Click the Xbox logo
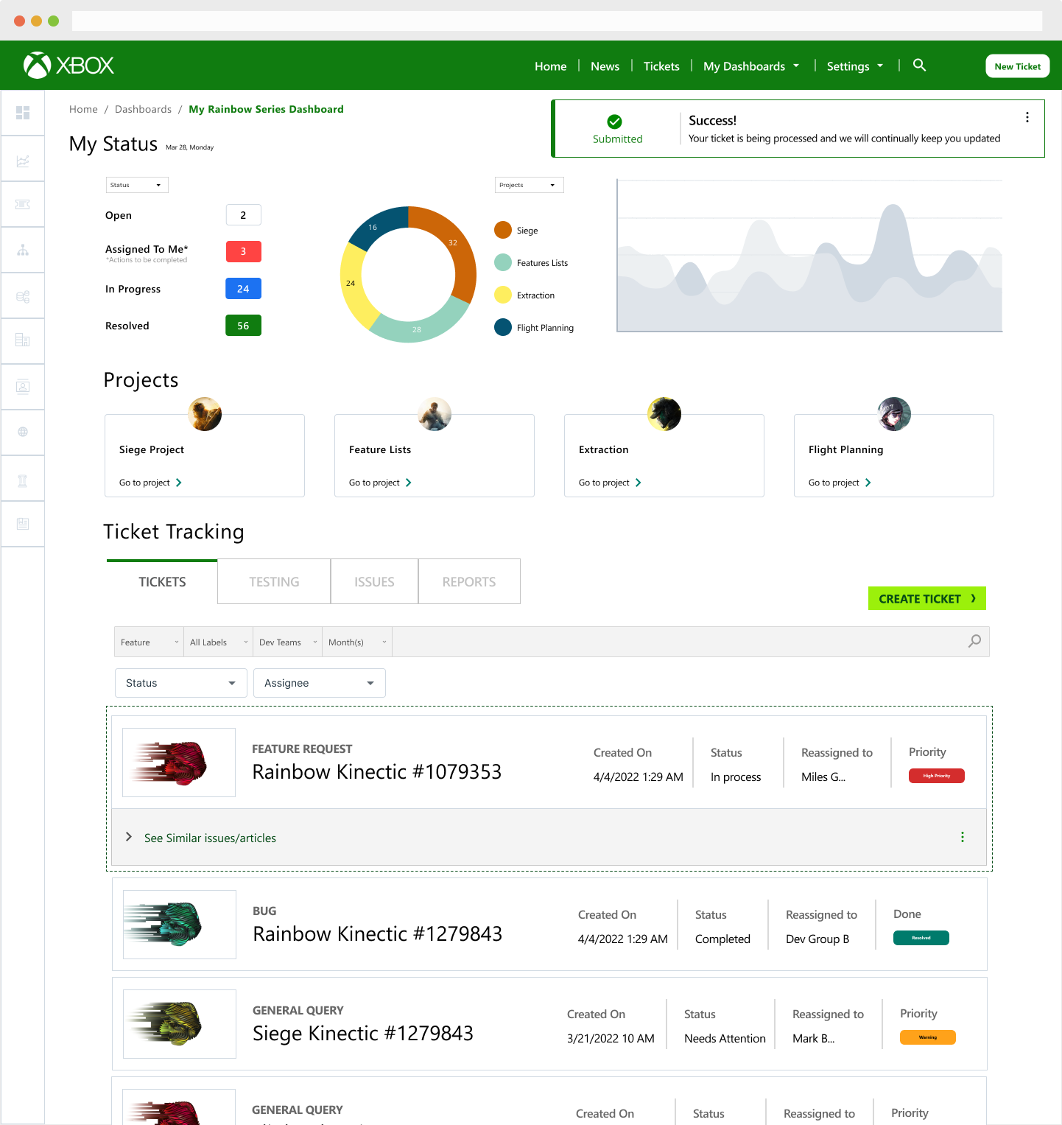 (69, 66)
